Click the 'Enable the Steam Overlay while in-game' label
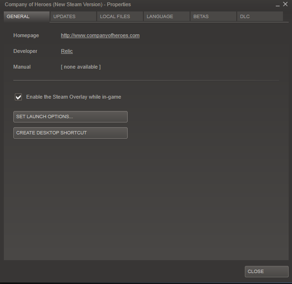This screenshot has height=284, width=292. click(x=73, y=97)
